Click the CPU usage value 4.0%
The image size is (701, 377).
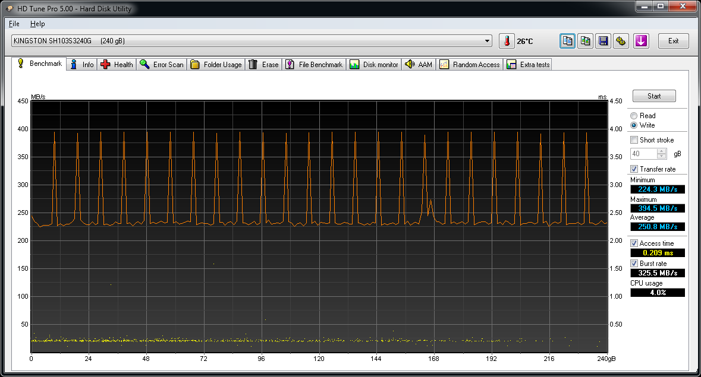tap(658, 293)
